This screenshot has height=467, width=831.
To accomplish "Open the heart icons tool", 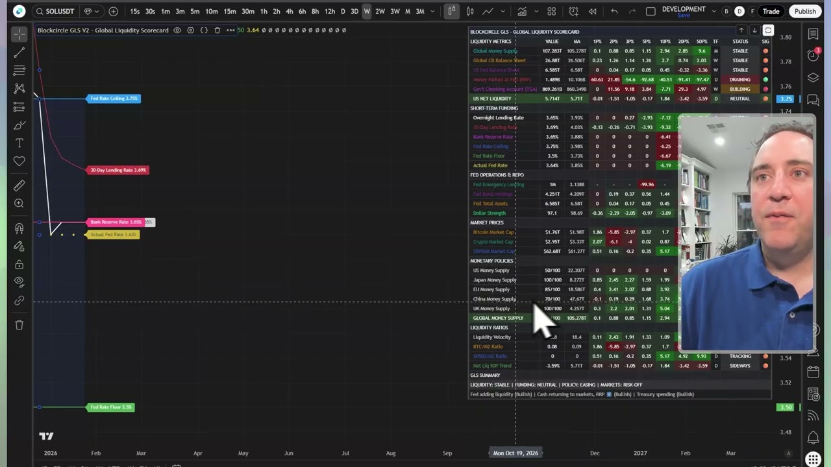I will (x=19, y=161).
